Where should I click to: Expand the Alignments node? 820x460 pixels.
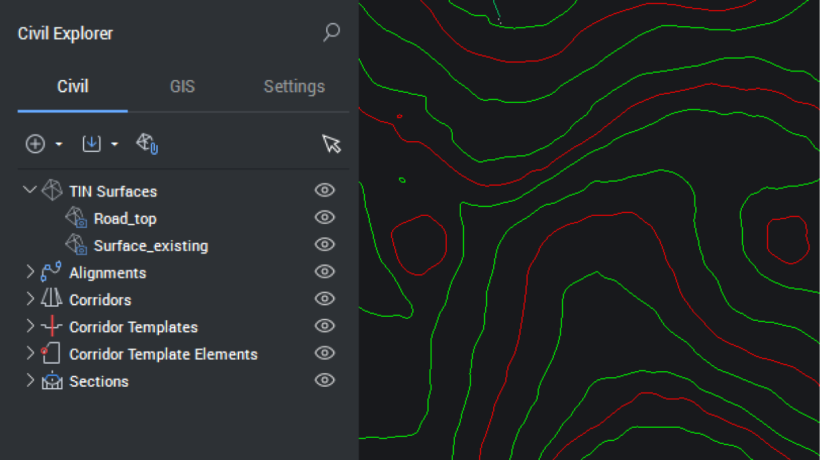click(x=30, y=272)
